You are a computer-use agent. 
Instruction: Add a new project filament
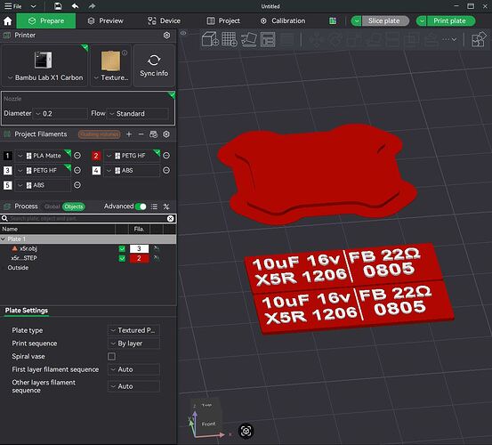click(x=129, y=134)
